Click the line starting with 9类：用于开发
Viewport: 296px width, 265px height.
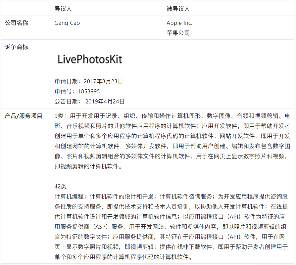click(172, 116)
